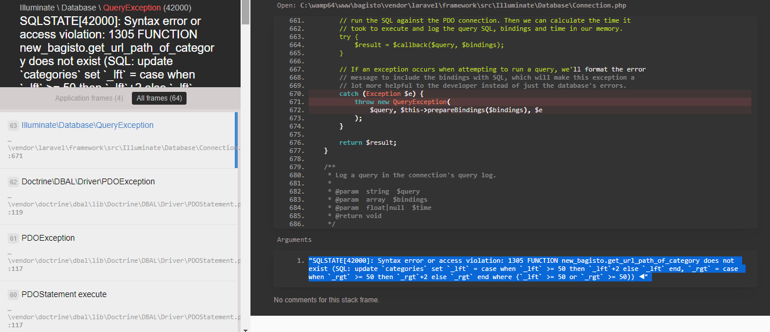The width and height of the screenshot is (770, 332).
Task: Select the All frames (64) tab
Action: click(159, 98)
